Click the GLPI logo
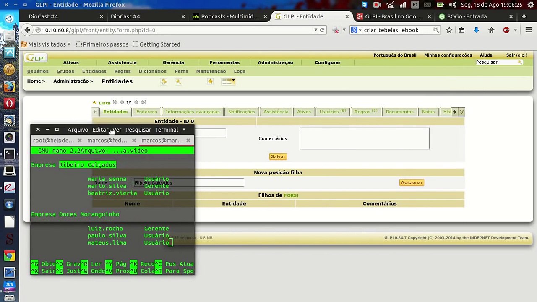This screenshot has width=537, height=302. point(36,58)
